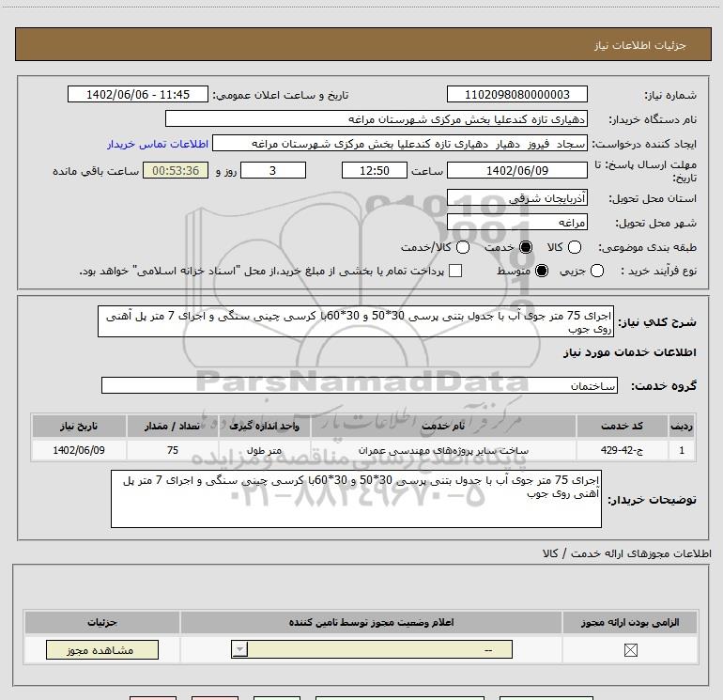Click the کد خدمت column header
This screenshot has height=700, width=723.
[622, 426]
